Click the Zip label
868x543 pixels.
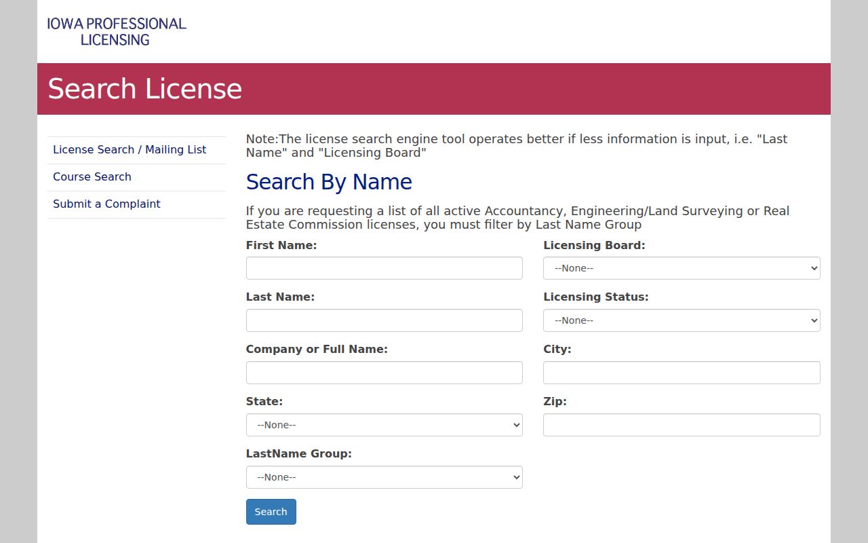pos(555,401)
